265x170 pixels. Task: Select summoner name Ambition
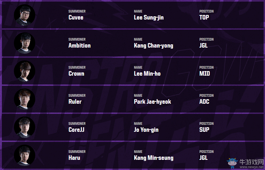coord(79,46)
